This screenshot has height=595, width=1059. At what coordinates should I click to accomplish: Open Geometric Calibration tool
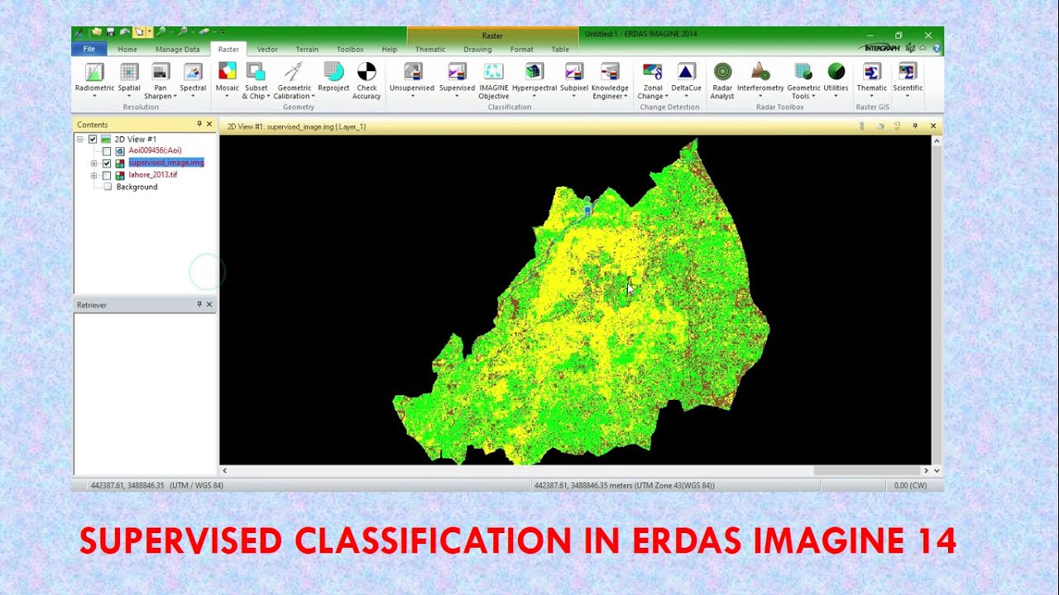click(x=294, y=81)
